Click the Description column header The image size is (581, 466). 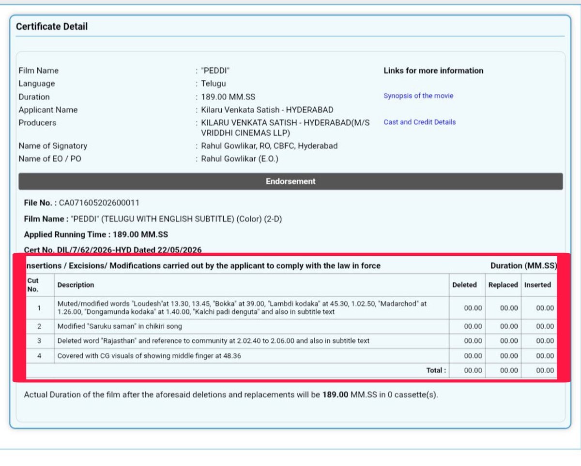(x=76, y=285)
